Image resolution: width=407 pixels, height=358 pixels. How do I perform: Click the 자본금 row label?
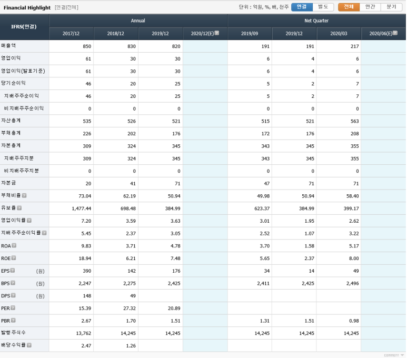point(8,183)
